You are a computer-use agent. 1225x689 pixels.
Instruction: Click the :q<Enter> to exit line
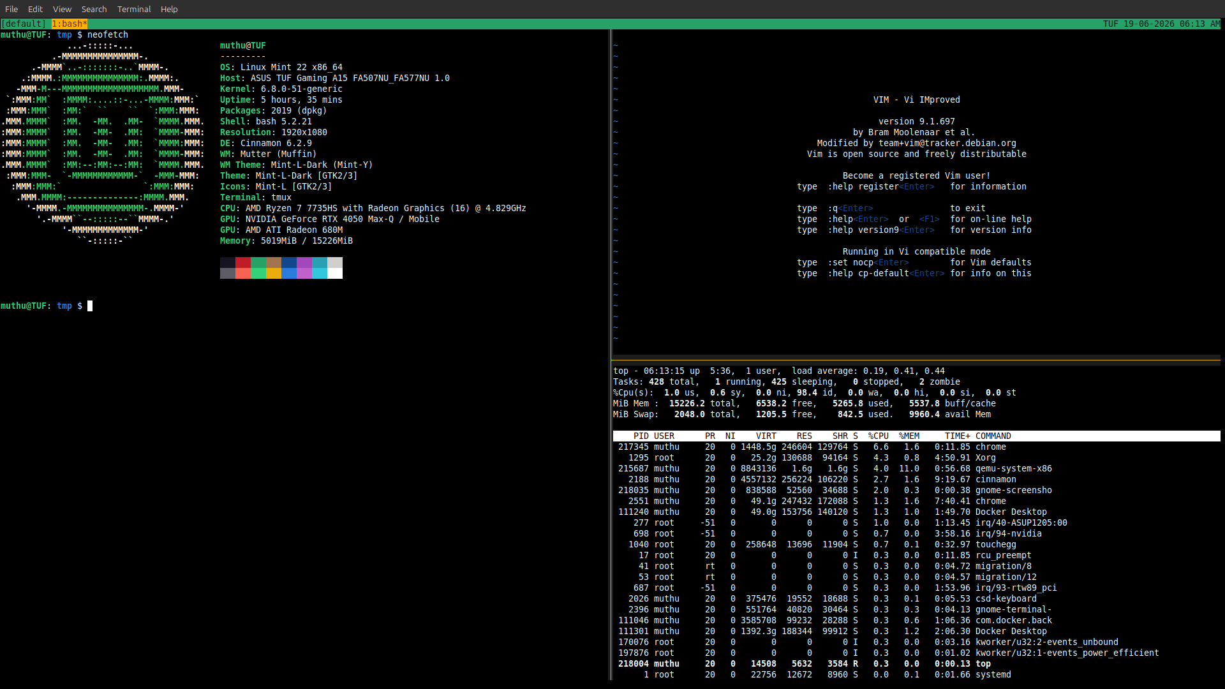pos(891,208)
